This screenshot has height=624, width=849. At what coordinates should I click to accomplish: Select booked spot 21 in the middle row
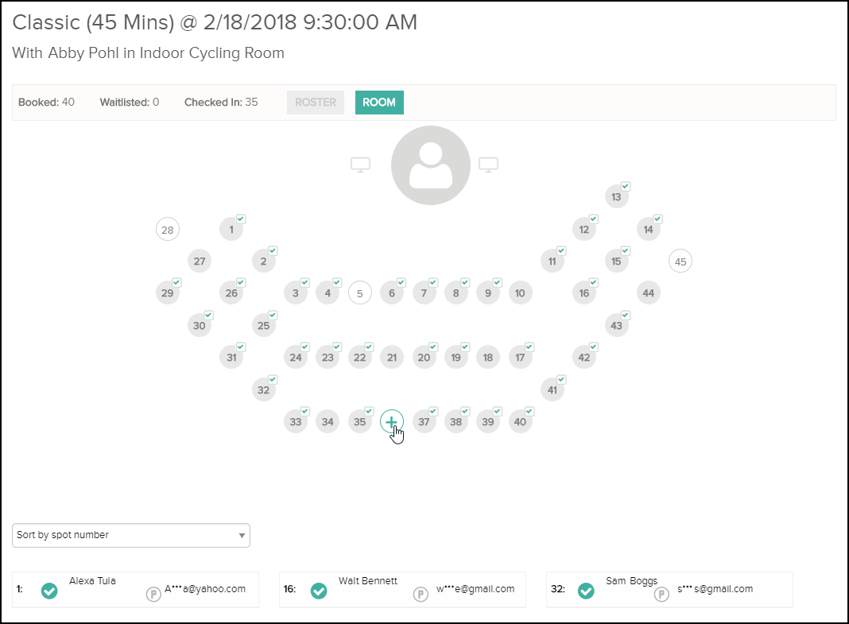click(x=392, y=357)
